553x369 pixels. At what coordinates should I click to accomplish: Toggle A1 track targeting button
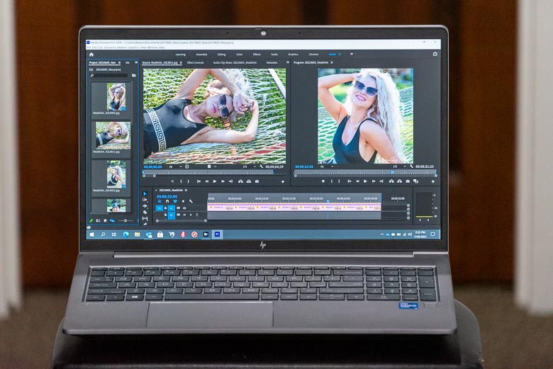[172, 215]
